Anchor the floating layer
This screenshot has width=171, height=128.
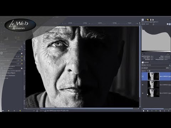[x=164, y=111]
